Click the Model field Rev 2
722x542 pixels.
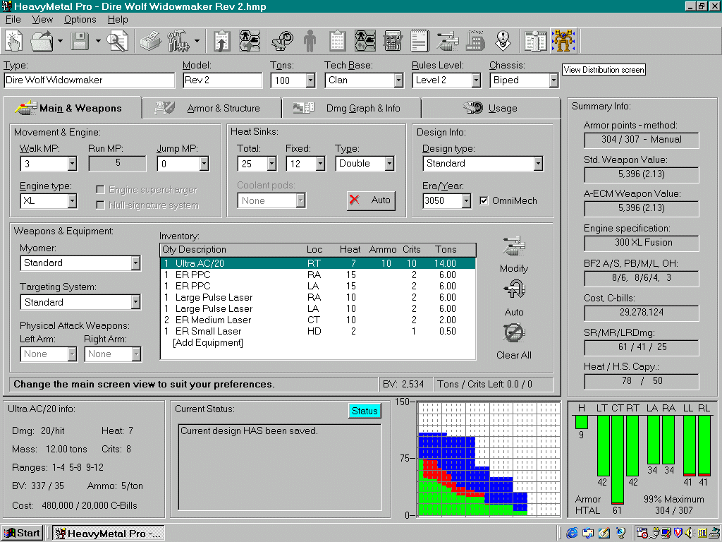[x=222, y=80]
